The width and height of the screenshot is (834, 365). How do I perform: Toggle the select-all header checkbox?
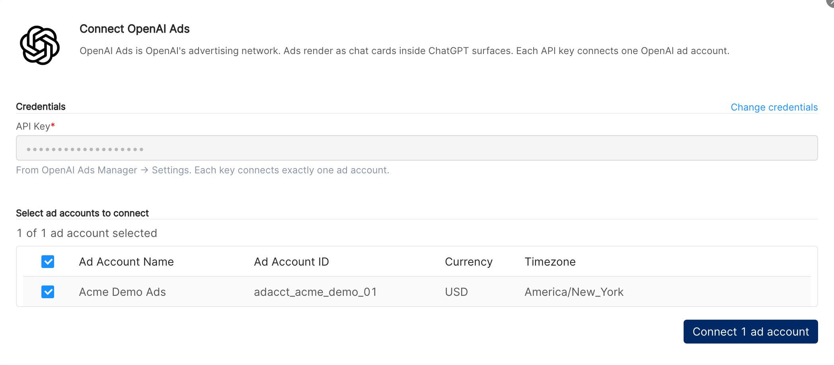click(x=48, y=262)
